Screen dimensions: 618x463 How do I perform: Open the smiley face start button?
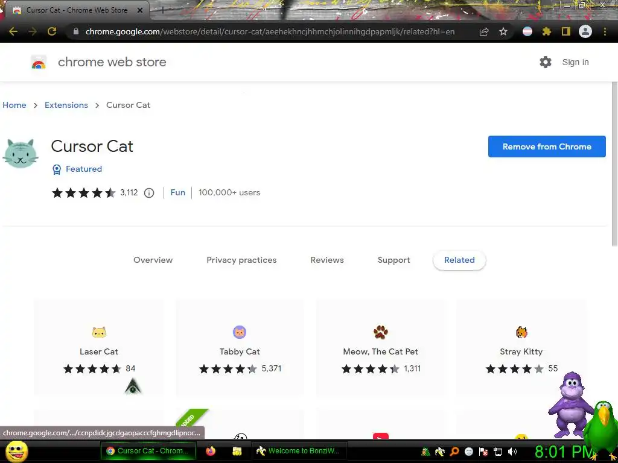click(x=16, y=451)
